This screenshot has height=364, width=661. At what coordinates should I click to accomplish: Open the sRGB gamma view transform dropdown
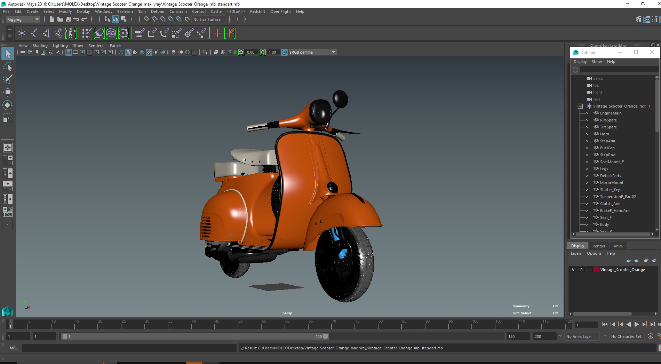tap(312, 52)
